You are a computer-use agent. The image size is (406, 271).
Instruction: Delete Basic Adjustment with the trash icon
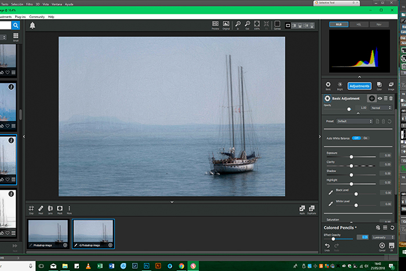pos(391,99)
